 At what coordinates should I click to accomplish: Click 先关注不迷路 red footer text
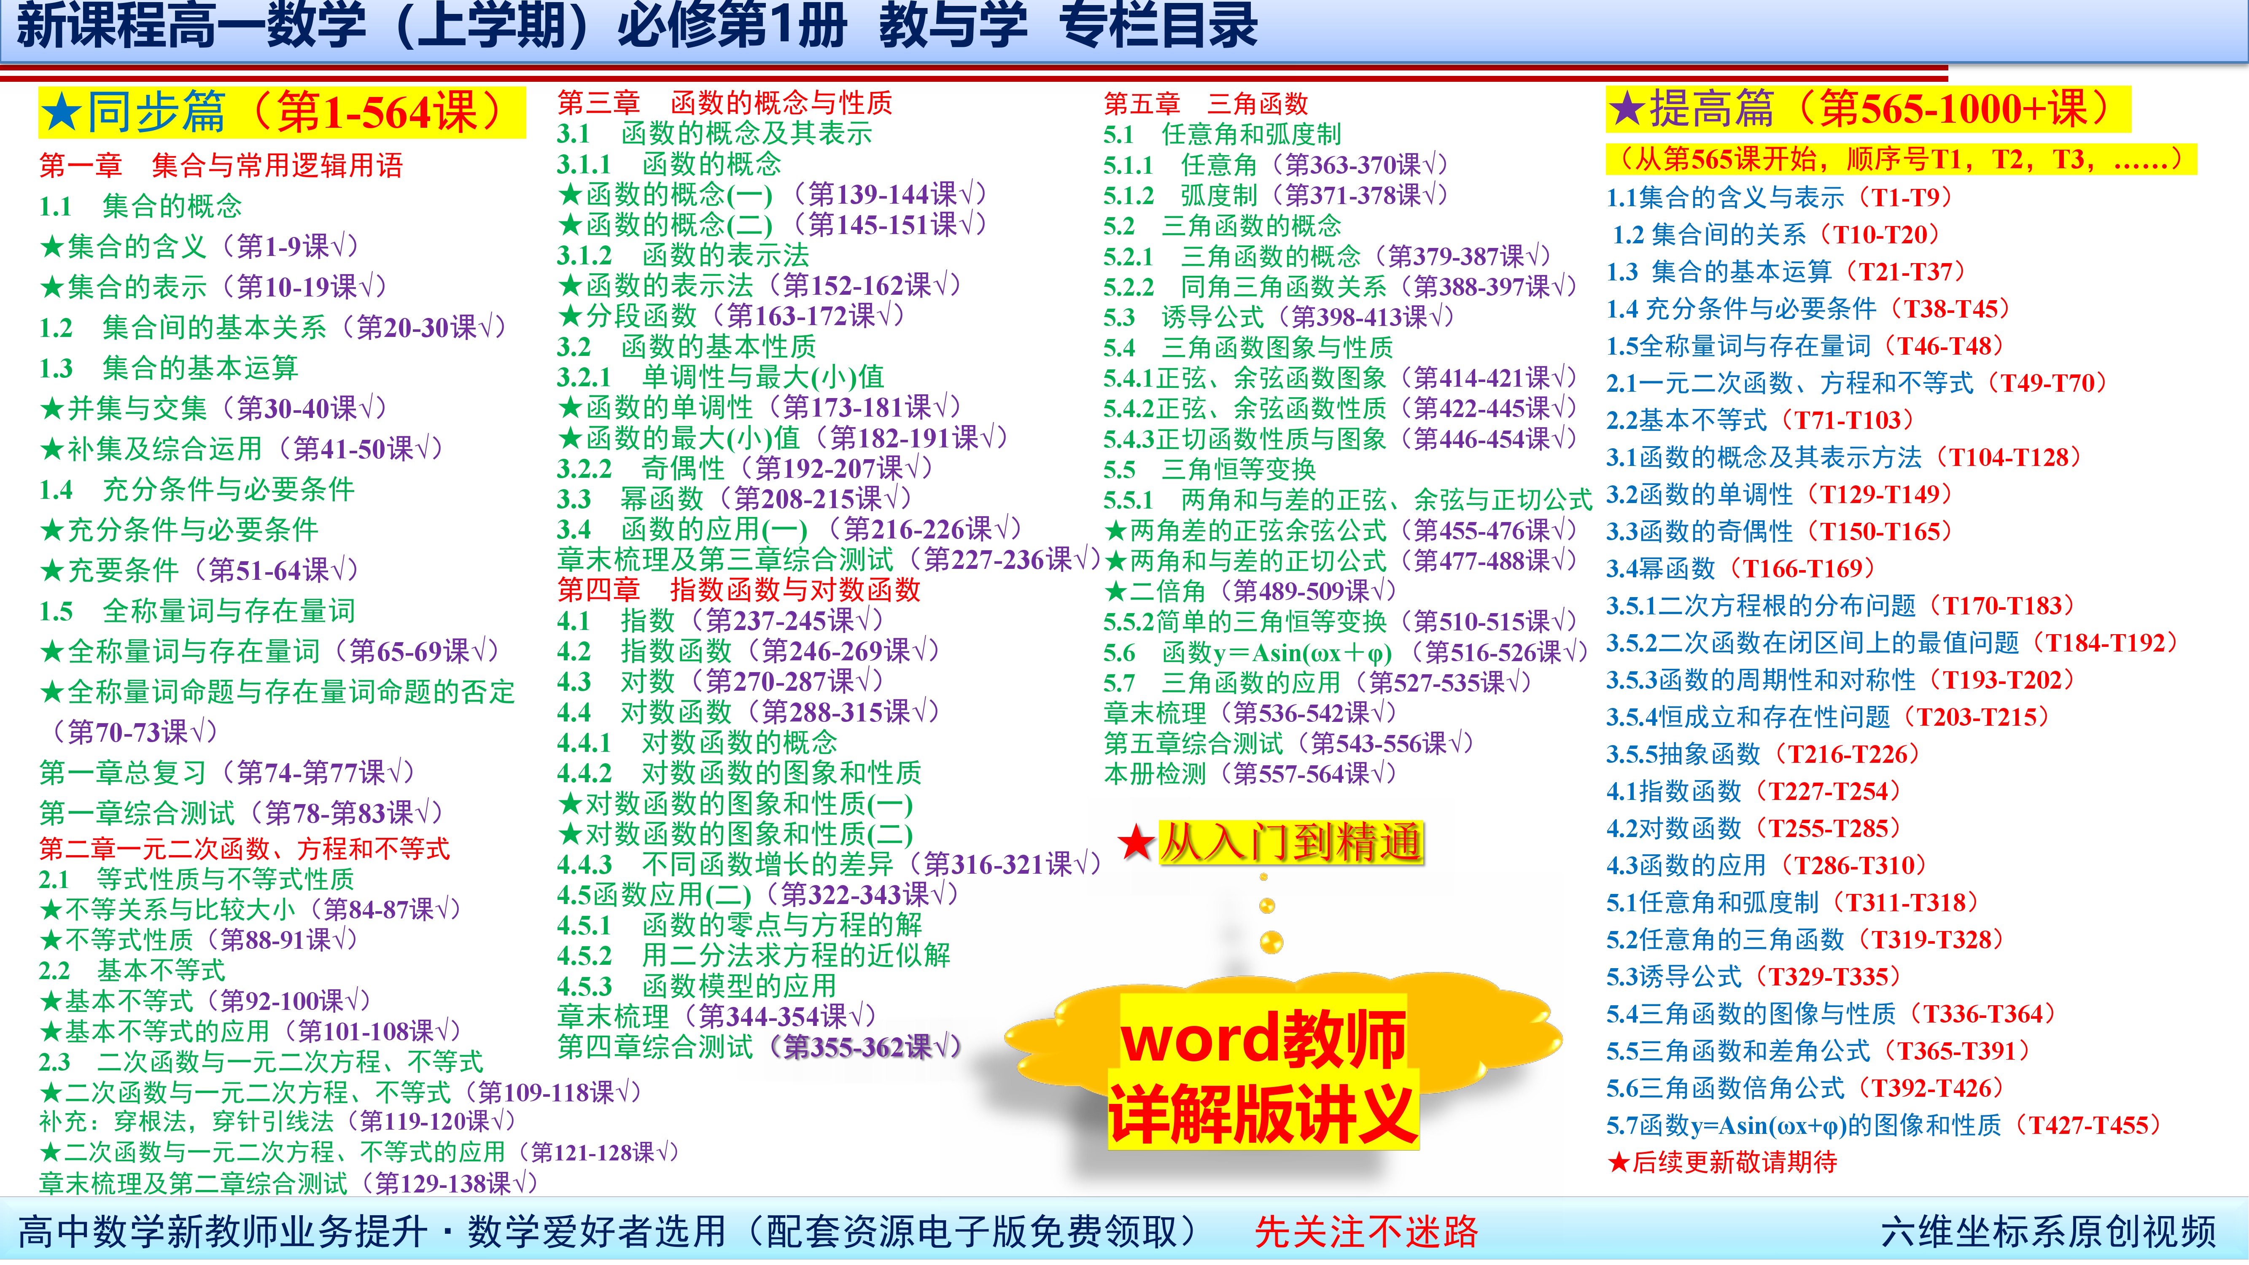point(1366,1232)
